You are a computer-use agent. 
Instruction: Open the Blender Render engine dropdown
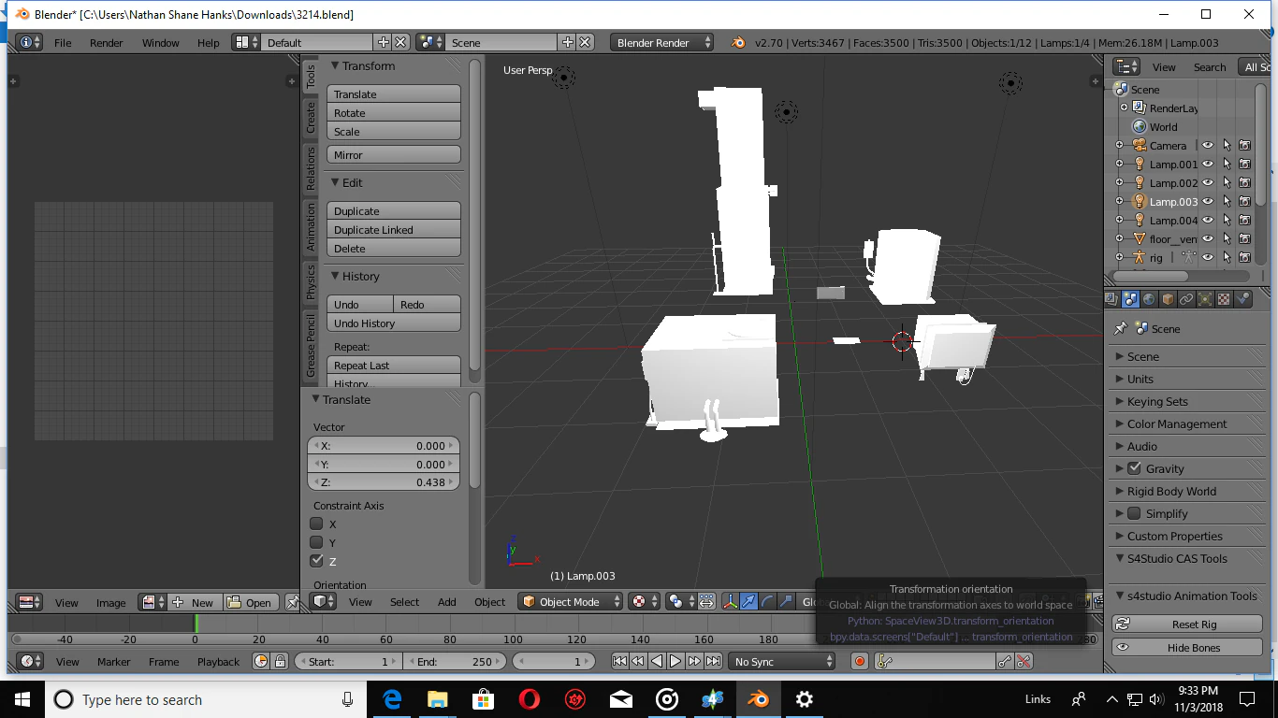[x=661, y=42]
